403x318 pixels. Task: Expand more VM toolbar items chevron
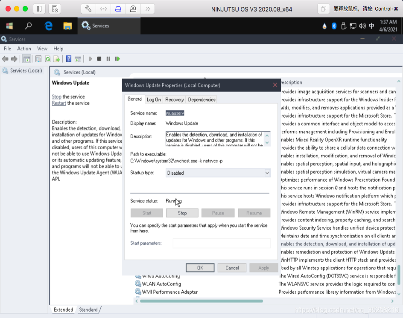coord(148,9)
